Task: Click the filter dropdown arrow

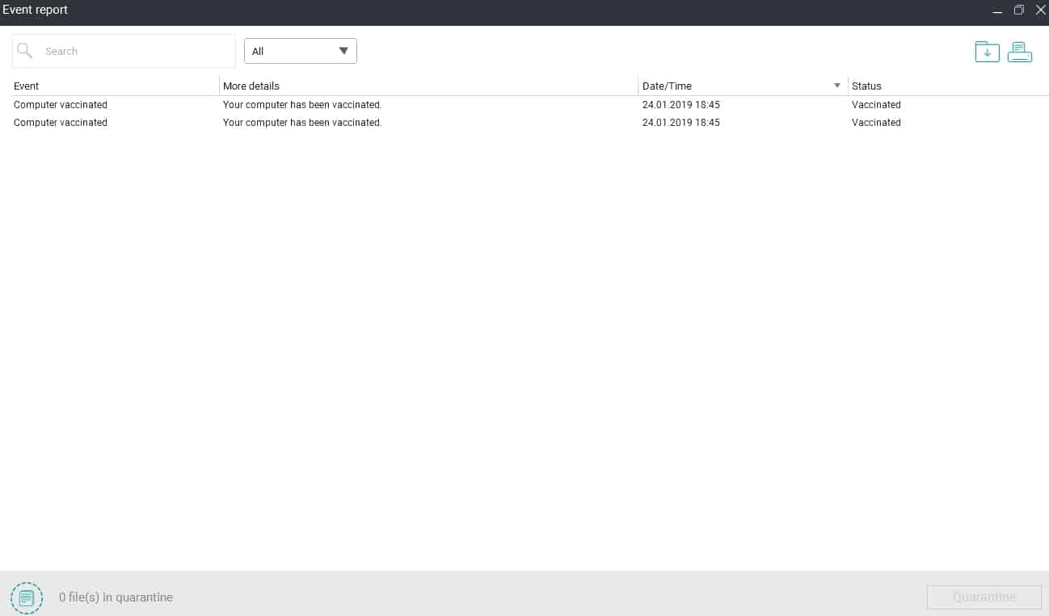Action: click(x=344, y=50)
